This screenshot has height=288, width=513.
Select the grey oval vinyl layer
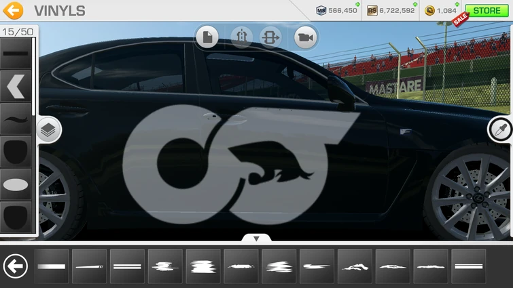point(16,184)
